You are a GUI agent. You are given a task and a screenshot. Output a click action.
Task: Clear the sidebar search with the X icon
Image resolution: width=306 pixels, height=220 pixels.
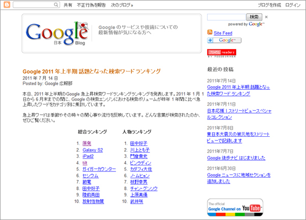[x=267, y=17]
